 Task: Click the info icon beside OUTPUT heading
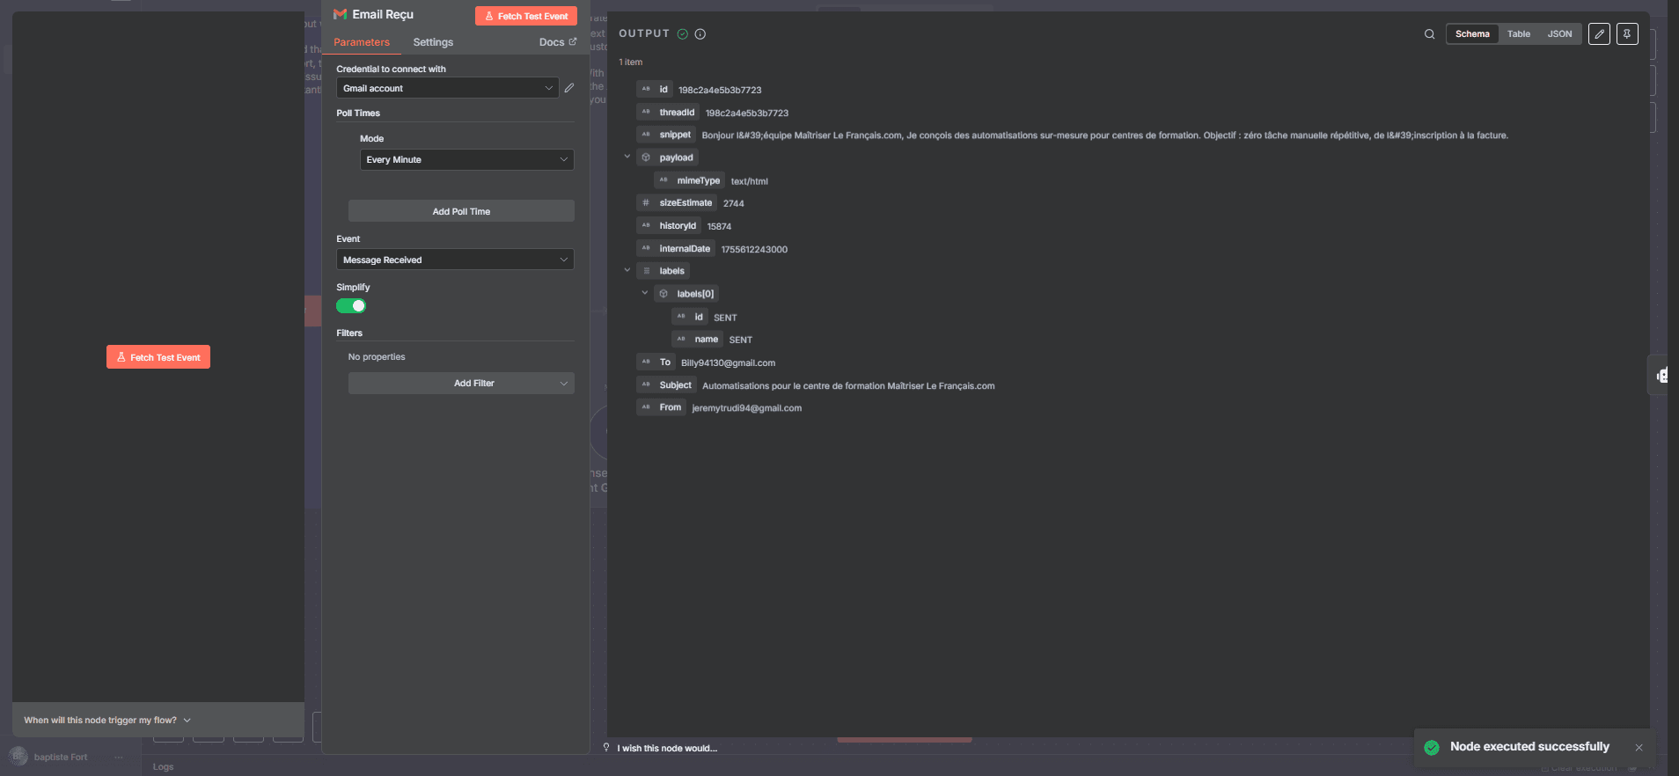pyautogui.click(x=700, y=34)
